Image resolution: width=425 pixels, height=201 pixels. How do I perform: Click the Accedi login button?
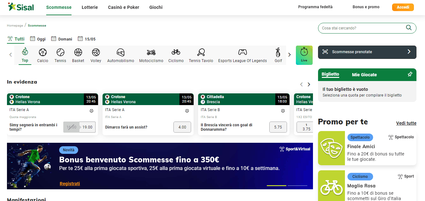403,7
